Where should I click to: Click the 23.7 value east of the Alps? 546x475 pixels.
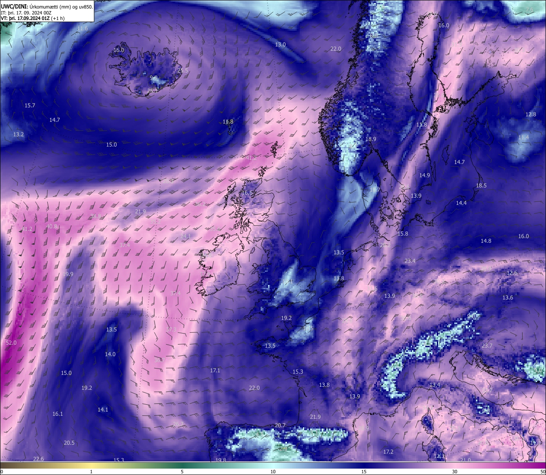tap(487, 345)
